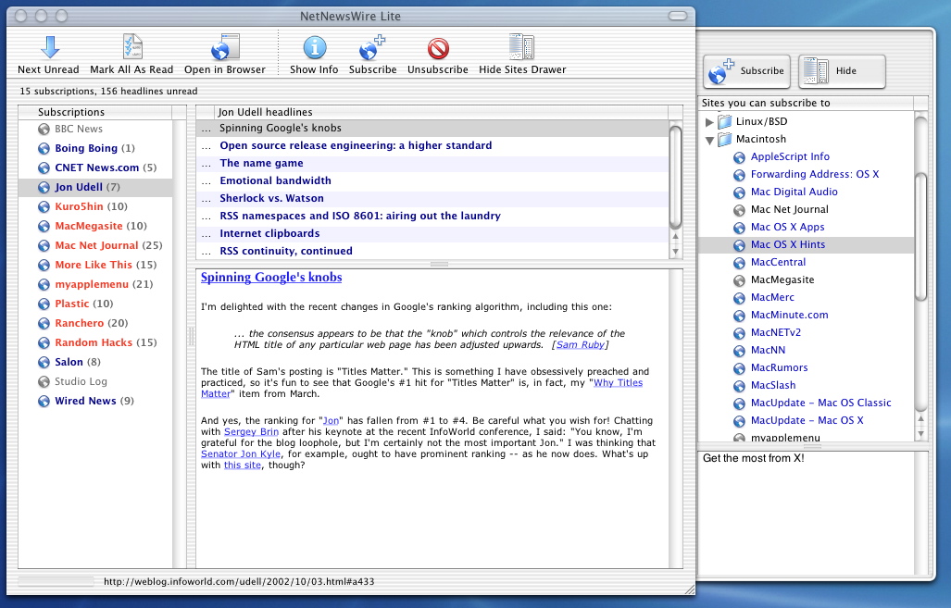Collapse the Macintosh folder triangle
Screen dimensions: 951x608
(709, 140)
